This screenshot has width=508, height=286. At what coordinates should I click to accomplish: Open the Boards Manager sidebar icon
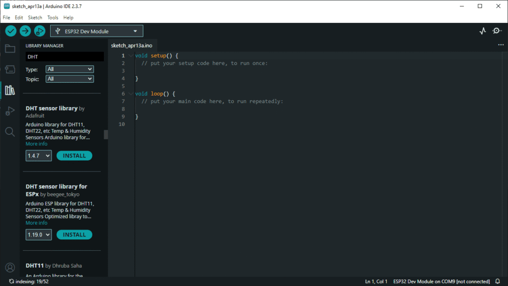tap(10, 69)
